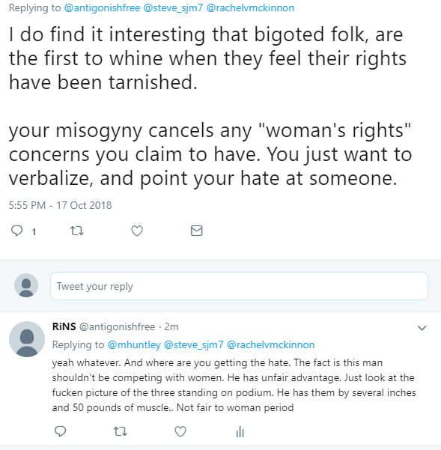
Task: Like the main tweet with heart icon
Action: pyautogui.click(x=137, y=231)
